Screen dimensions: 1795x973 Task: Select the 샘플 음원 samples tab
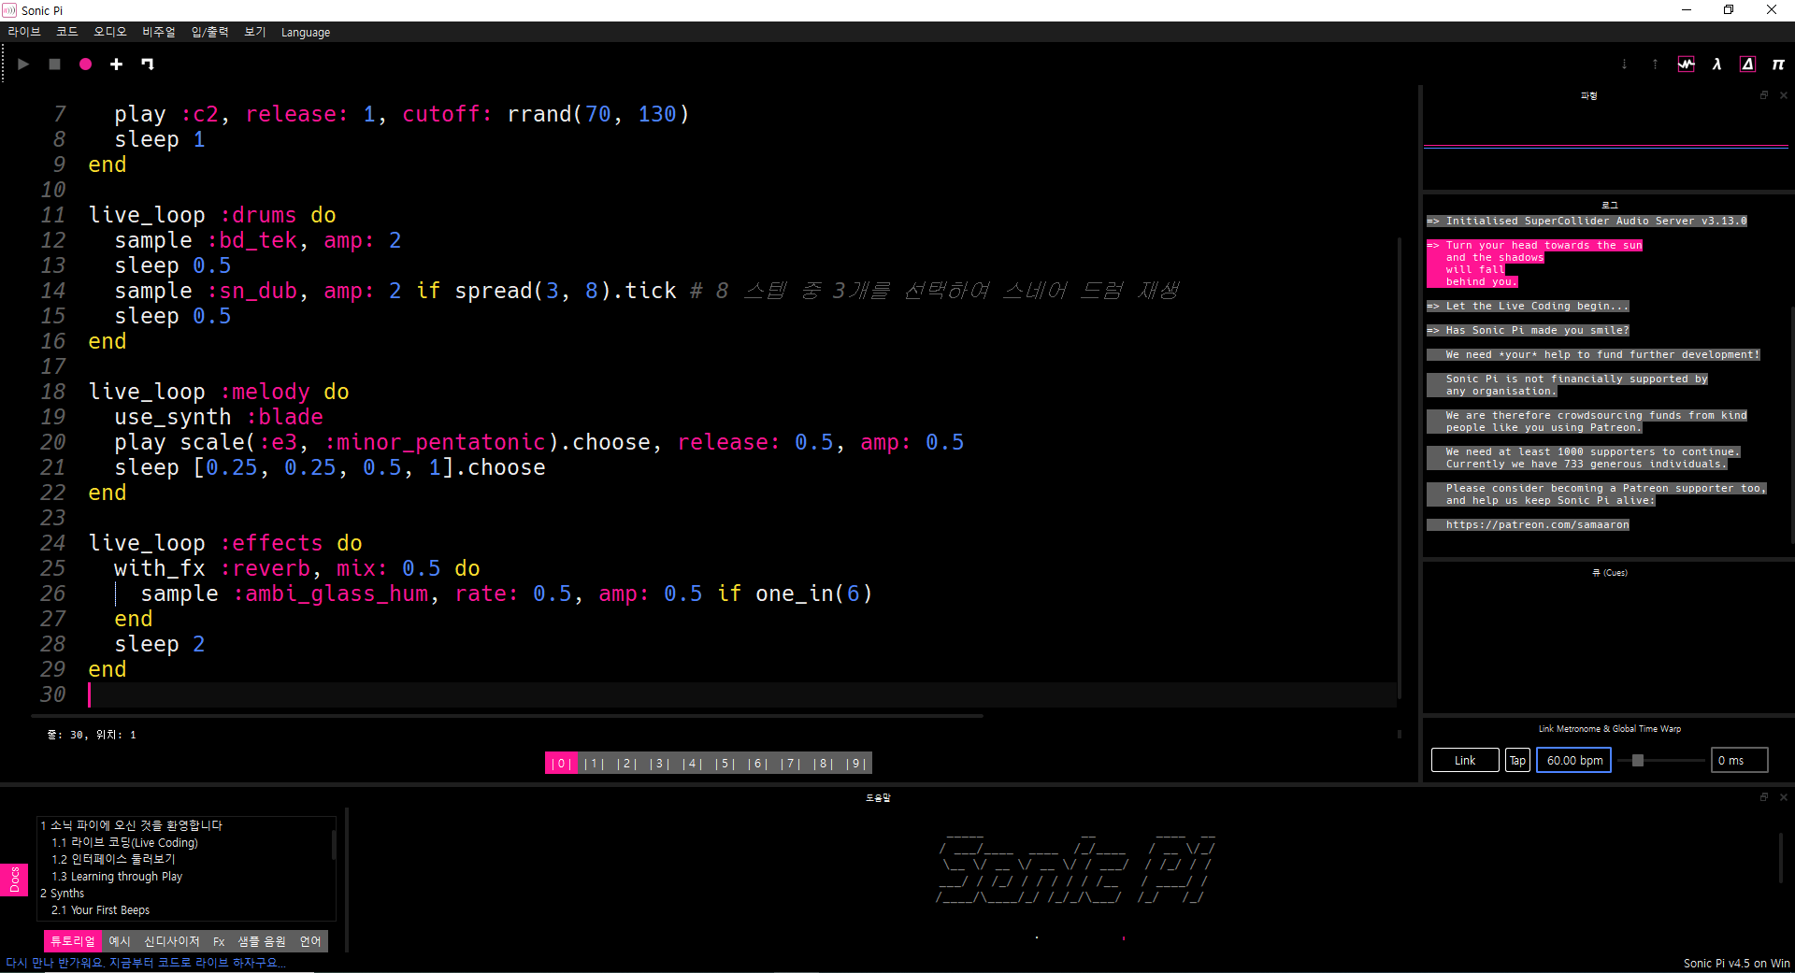tap(262, 941)
